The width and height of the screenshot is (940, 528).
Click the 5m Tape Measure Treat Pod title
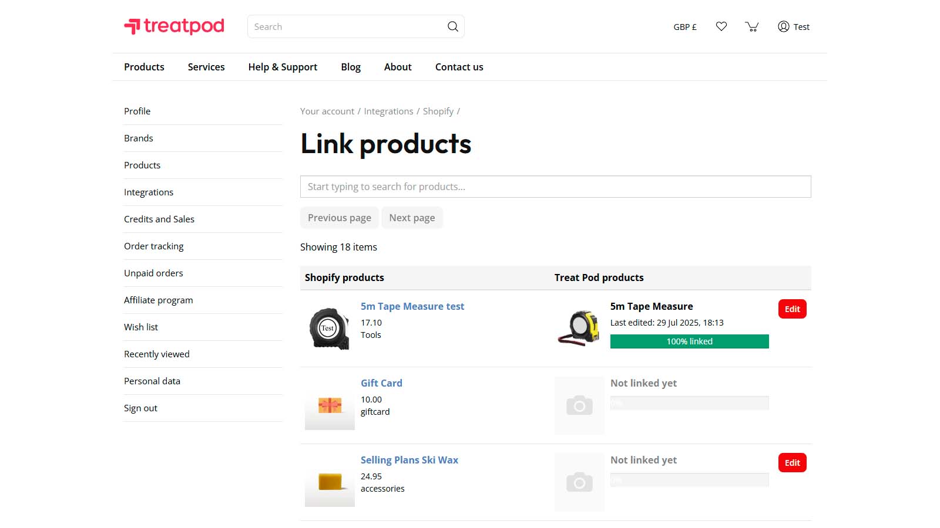pyautogui.click(x=652, y=306)
